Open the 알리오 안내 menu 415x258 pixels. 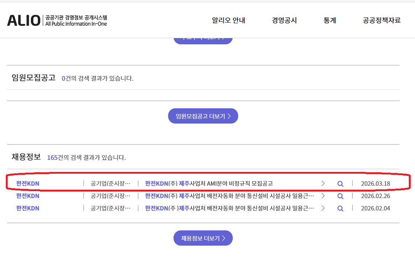[228, 20]
